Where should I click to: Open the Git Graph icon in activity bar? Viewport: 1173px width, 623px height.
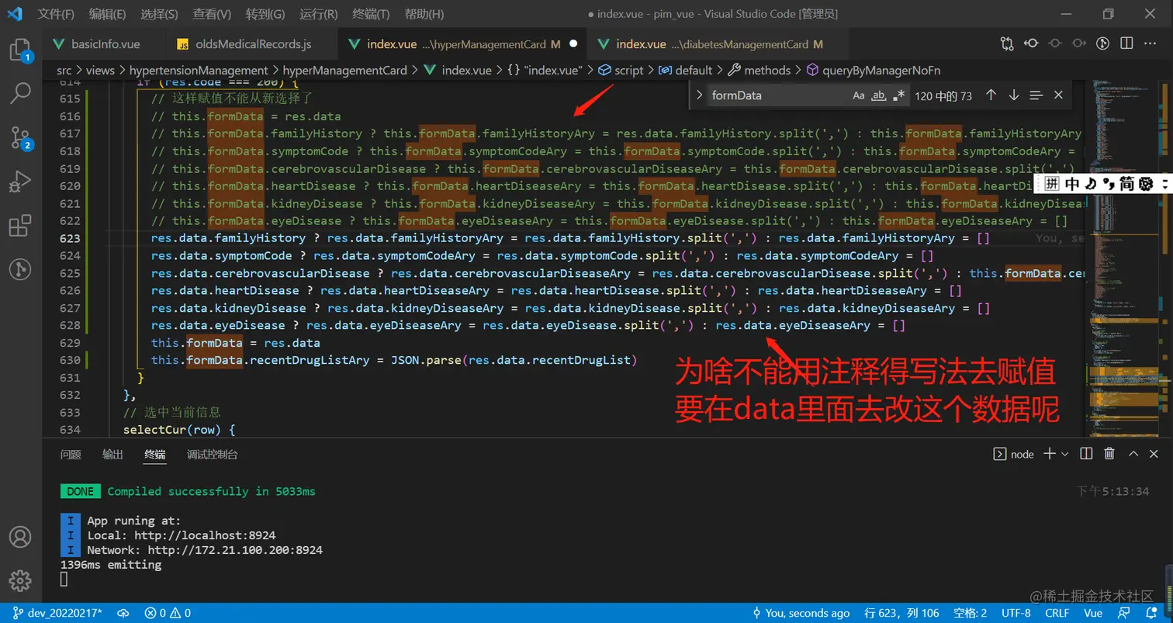point(19,270)
